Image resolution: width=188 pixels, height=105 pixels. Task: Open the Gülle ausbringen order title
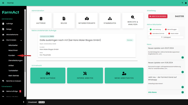(70, 40)
